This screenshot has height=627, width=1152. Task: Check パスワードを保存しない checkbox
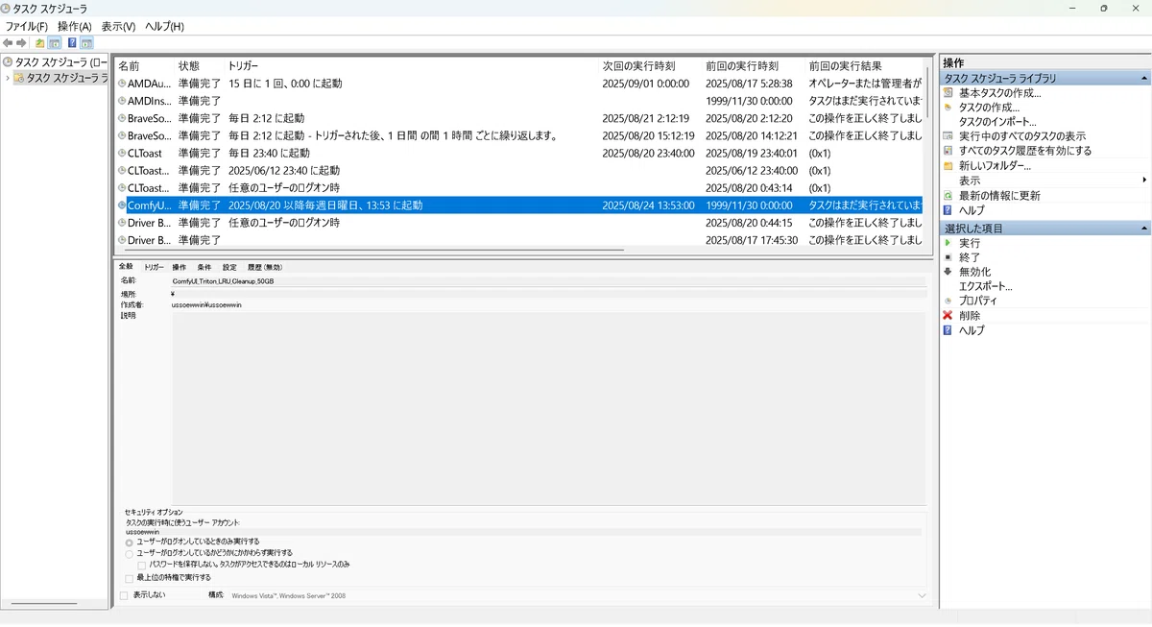pyautogui.click(x=142, y=566)
